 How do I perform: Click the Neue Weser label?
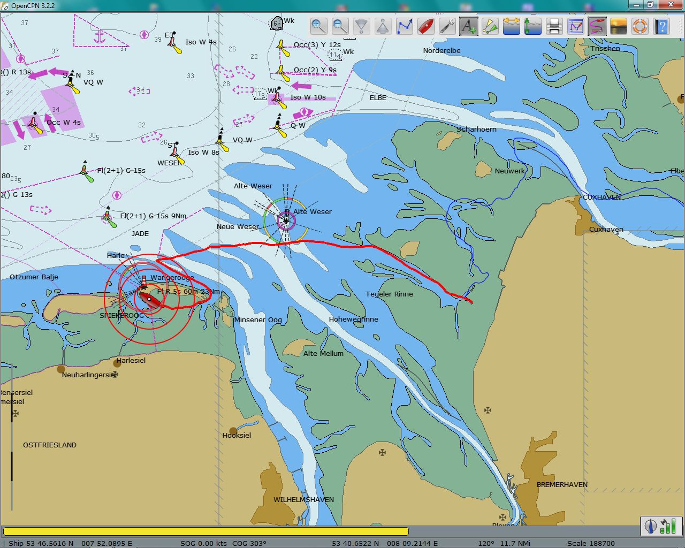tap(238, 226)
